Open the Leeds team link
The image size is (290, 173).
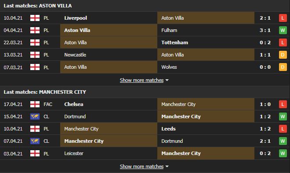(168, 129)
